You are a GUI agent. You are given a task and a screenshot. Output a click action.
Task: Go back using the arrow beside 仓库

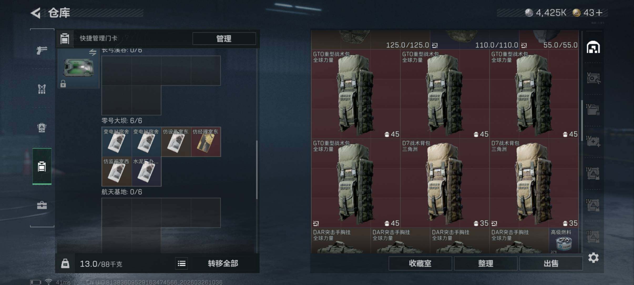click(36, 13)
